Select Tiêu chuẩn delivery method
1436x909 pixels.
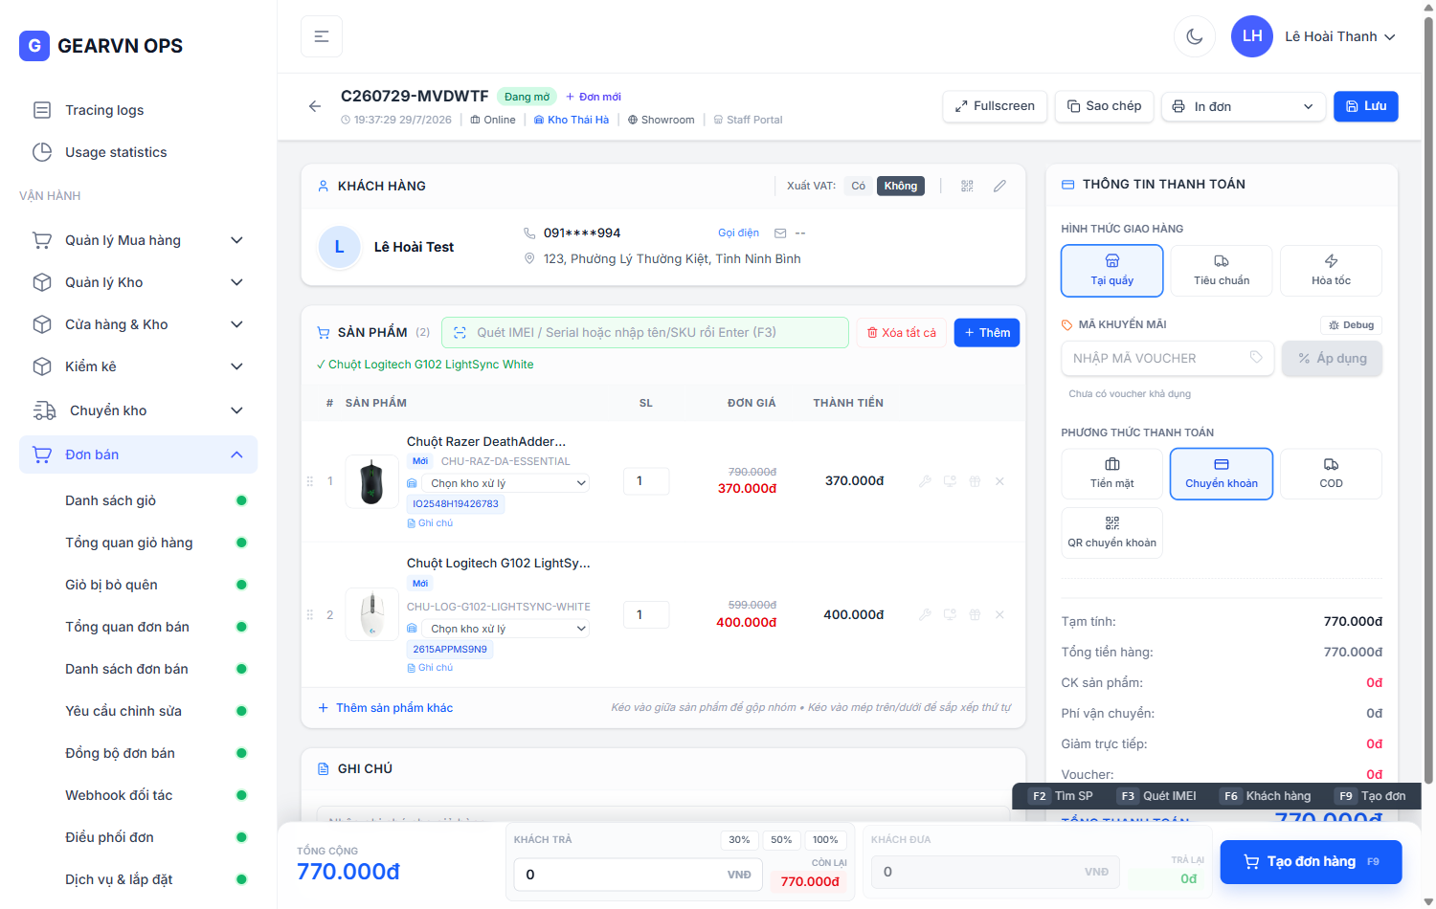pyautogui.click(x=1222, y=271)
